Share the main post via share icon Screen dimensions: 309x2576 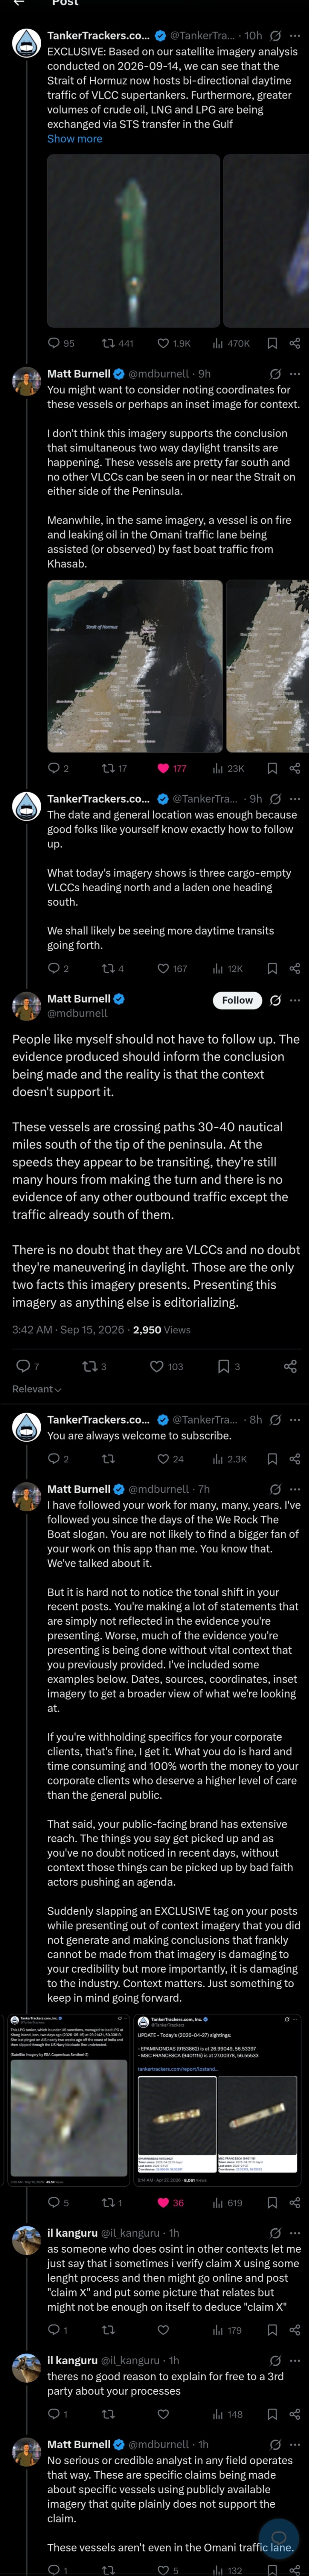[x=290, y=1366]
